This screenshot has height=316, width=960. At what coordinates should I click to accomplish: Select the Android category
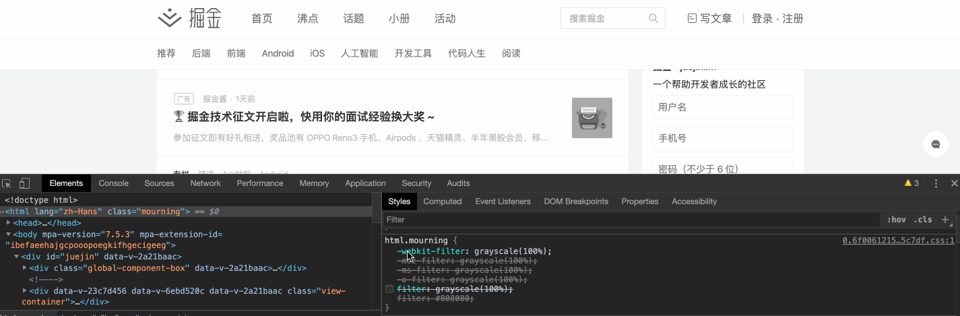click(x=278, y=53)
